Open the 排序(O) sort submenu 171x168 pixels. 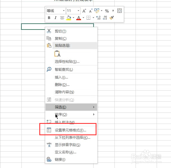tap(71, 115)
